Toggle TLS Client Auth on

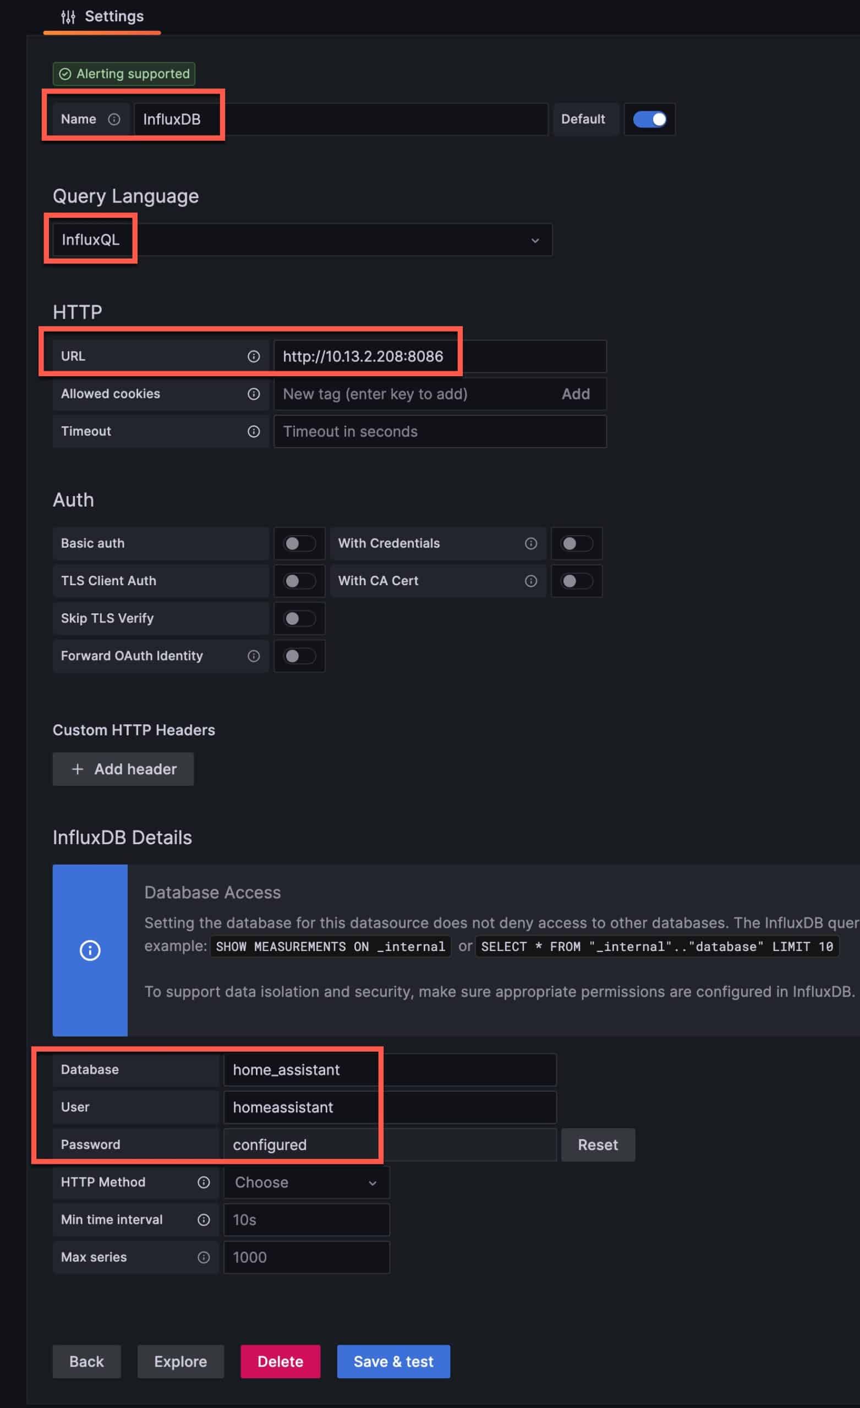coord(300,581)
